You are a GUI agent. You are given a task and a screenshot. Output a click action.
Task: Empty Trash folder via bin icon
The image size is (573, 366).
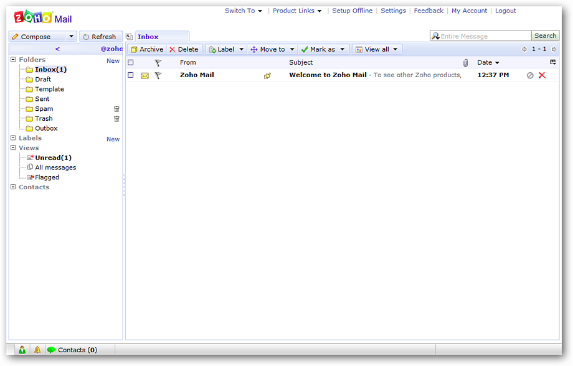116,119
